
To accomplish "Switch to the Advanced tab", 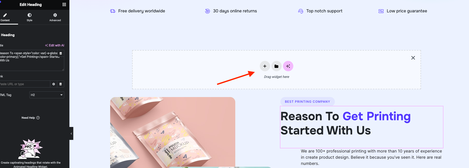I will point(55,17).
